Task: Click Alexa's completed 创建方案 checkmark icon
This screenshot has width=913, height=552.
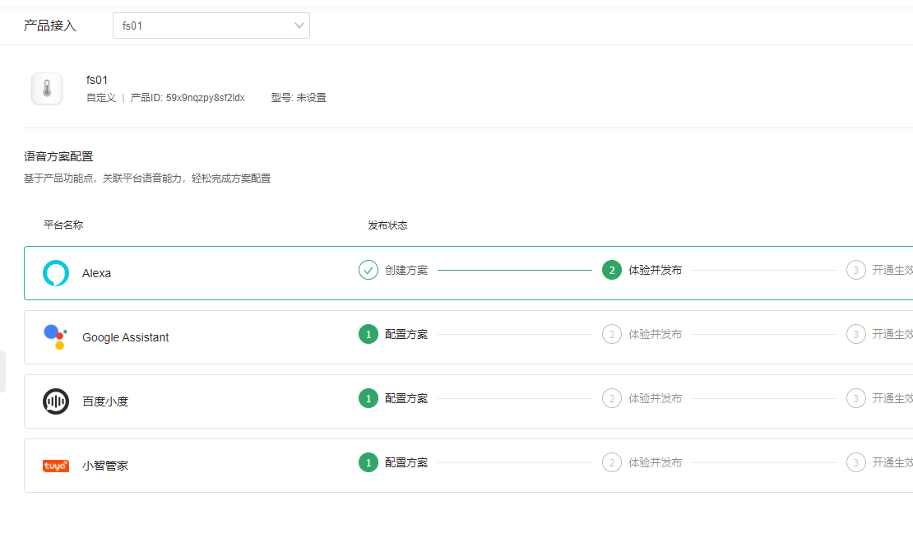Action: click(x=368, y=270)
